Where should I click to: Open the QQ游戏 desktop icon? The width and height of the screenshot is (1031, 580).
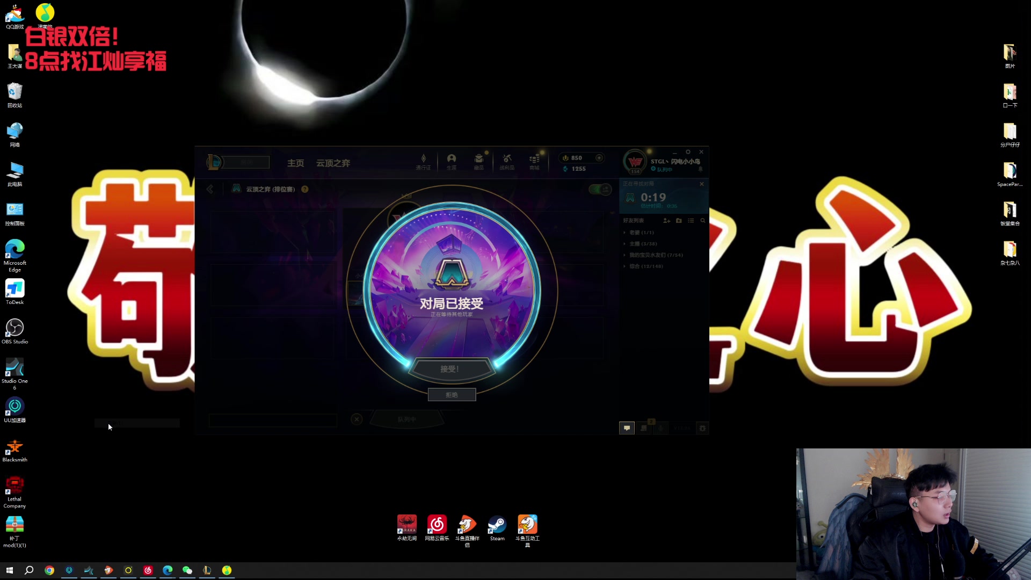click(14, 17)
